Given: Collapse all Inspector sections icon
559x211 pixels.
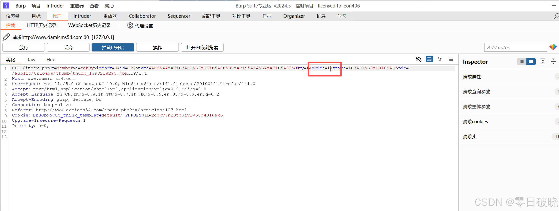Looking at the screenshot, I should 553,61.
